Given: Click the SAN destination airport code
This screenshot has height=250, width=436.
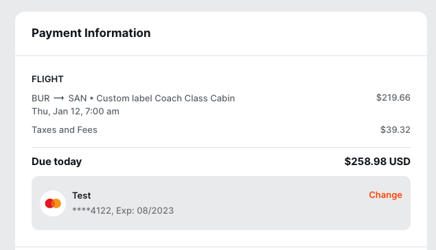Looking at the screenshot, I should click(78, 98).
